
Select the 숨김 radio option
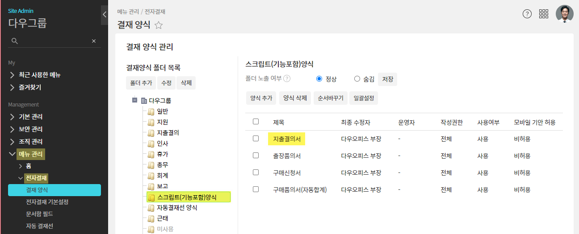point(357,79)
